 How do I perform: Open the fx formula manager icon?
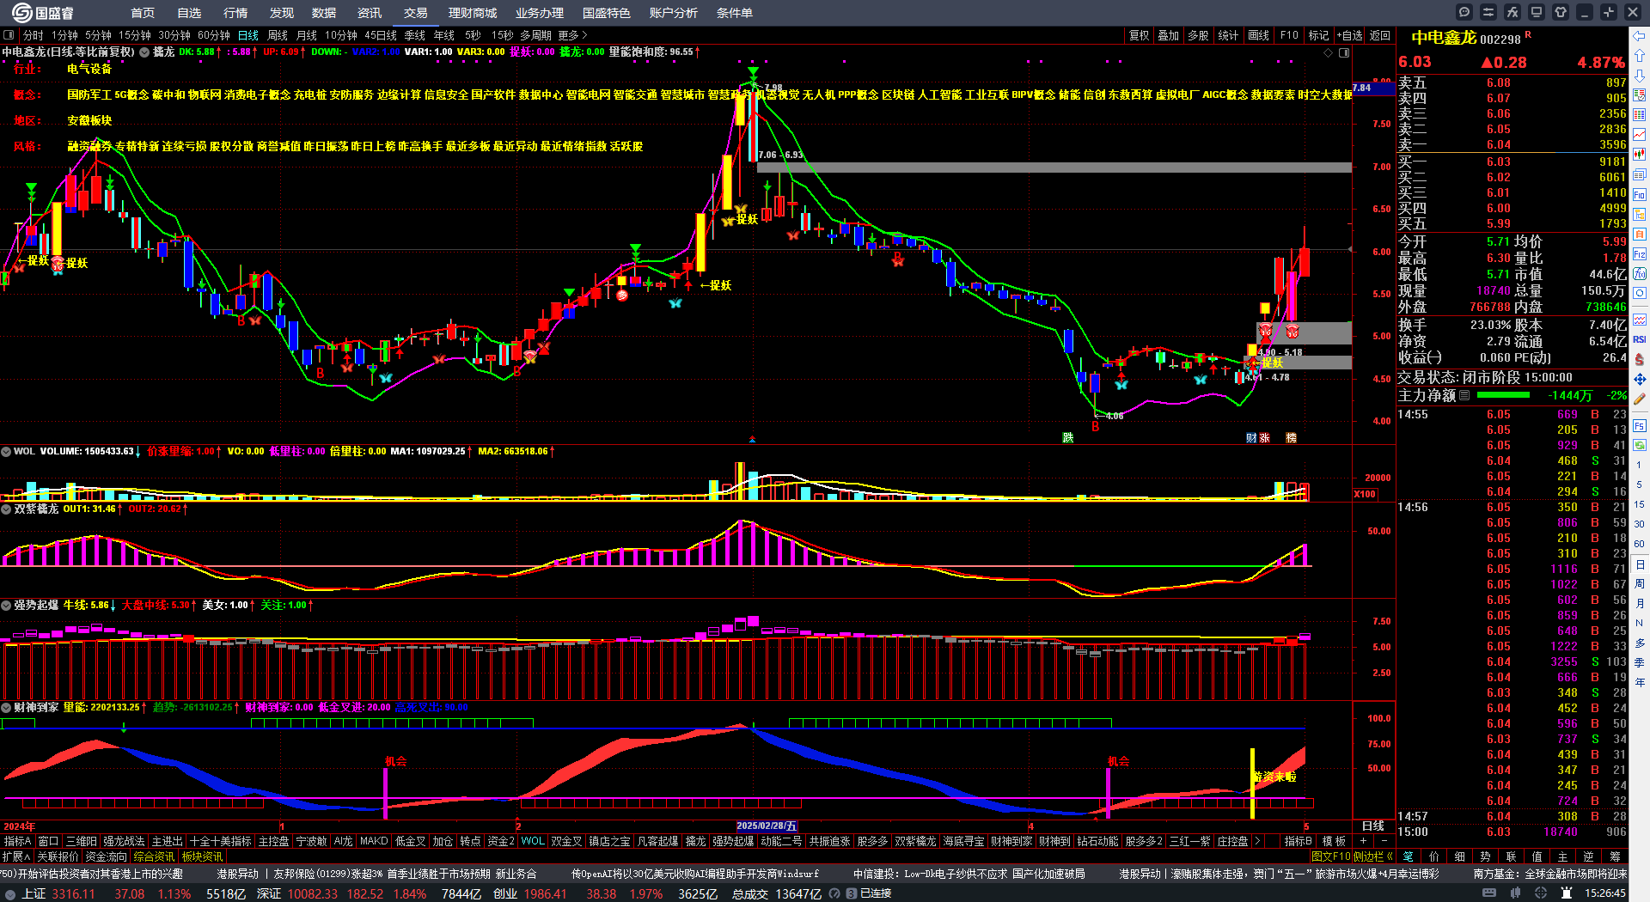(1512, 12)
